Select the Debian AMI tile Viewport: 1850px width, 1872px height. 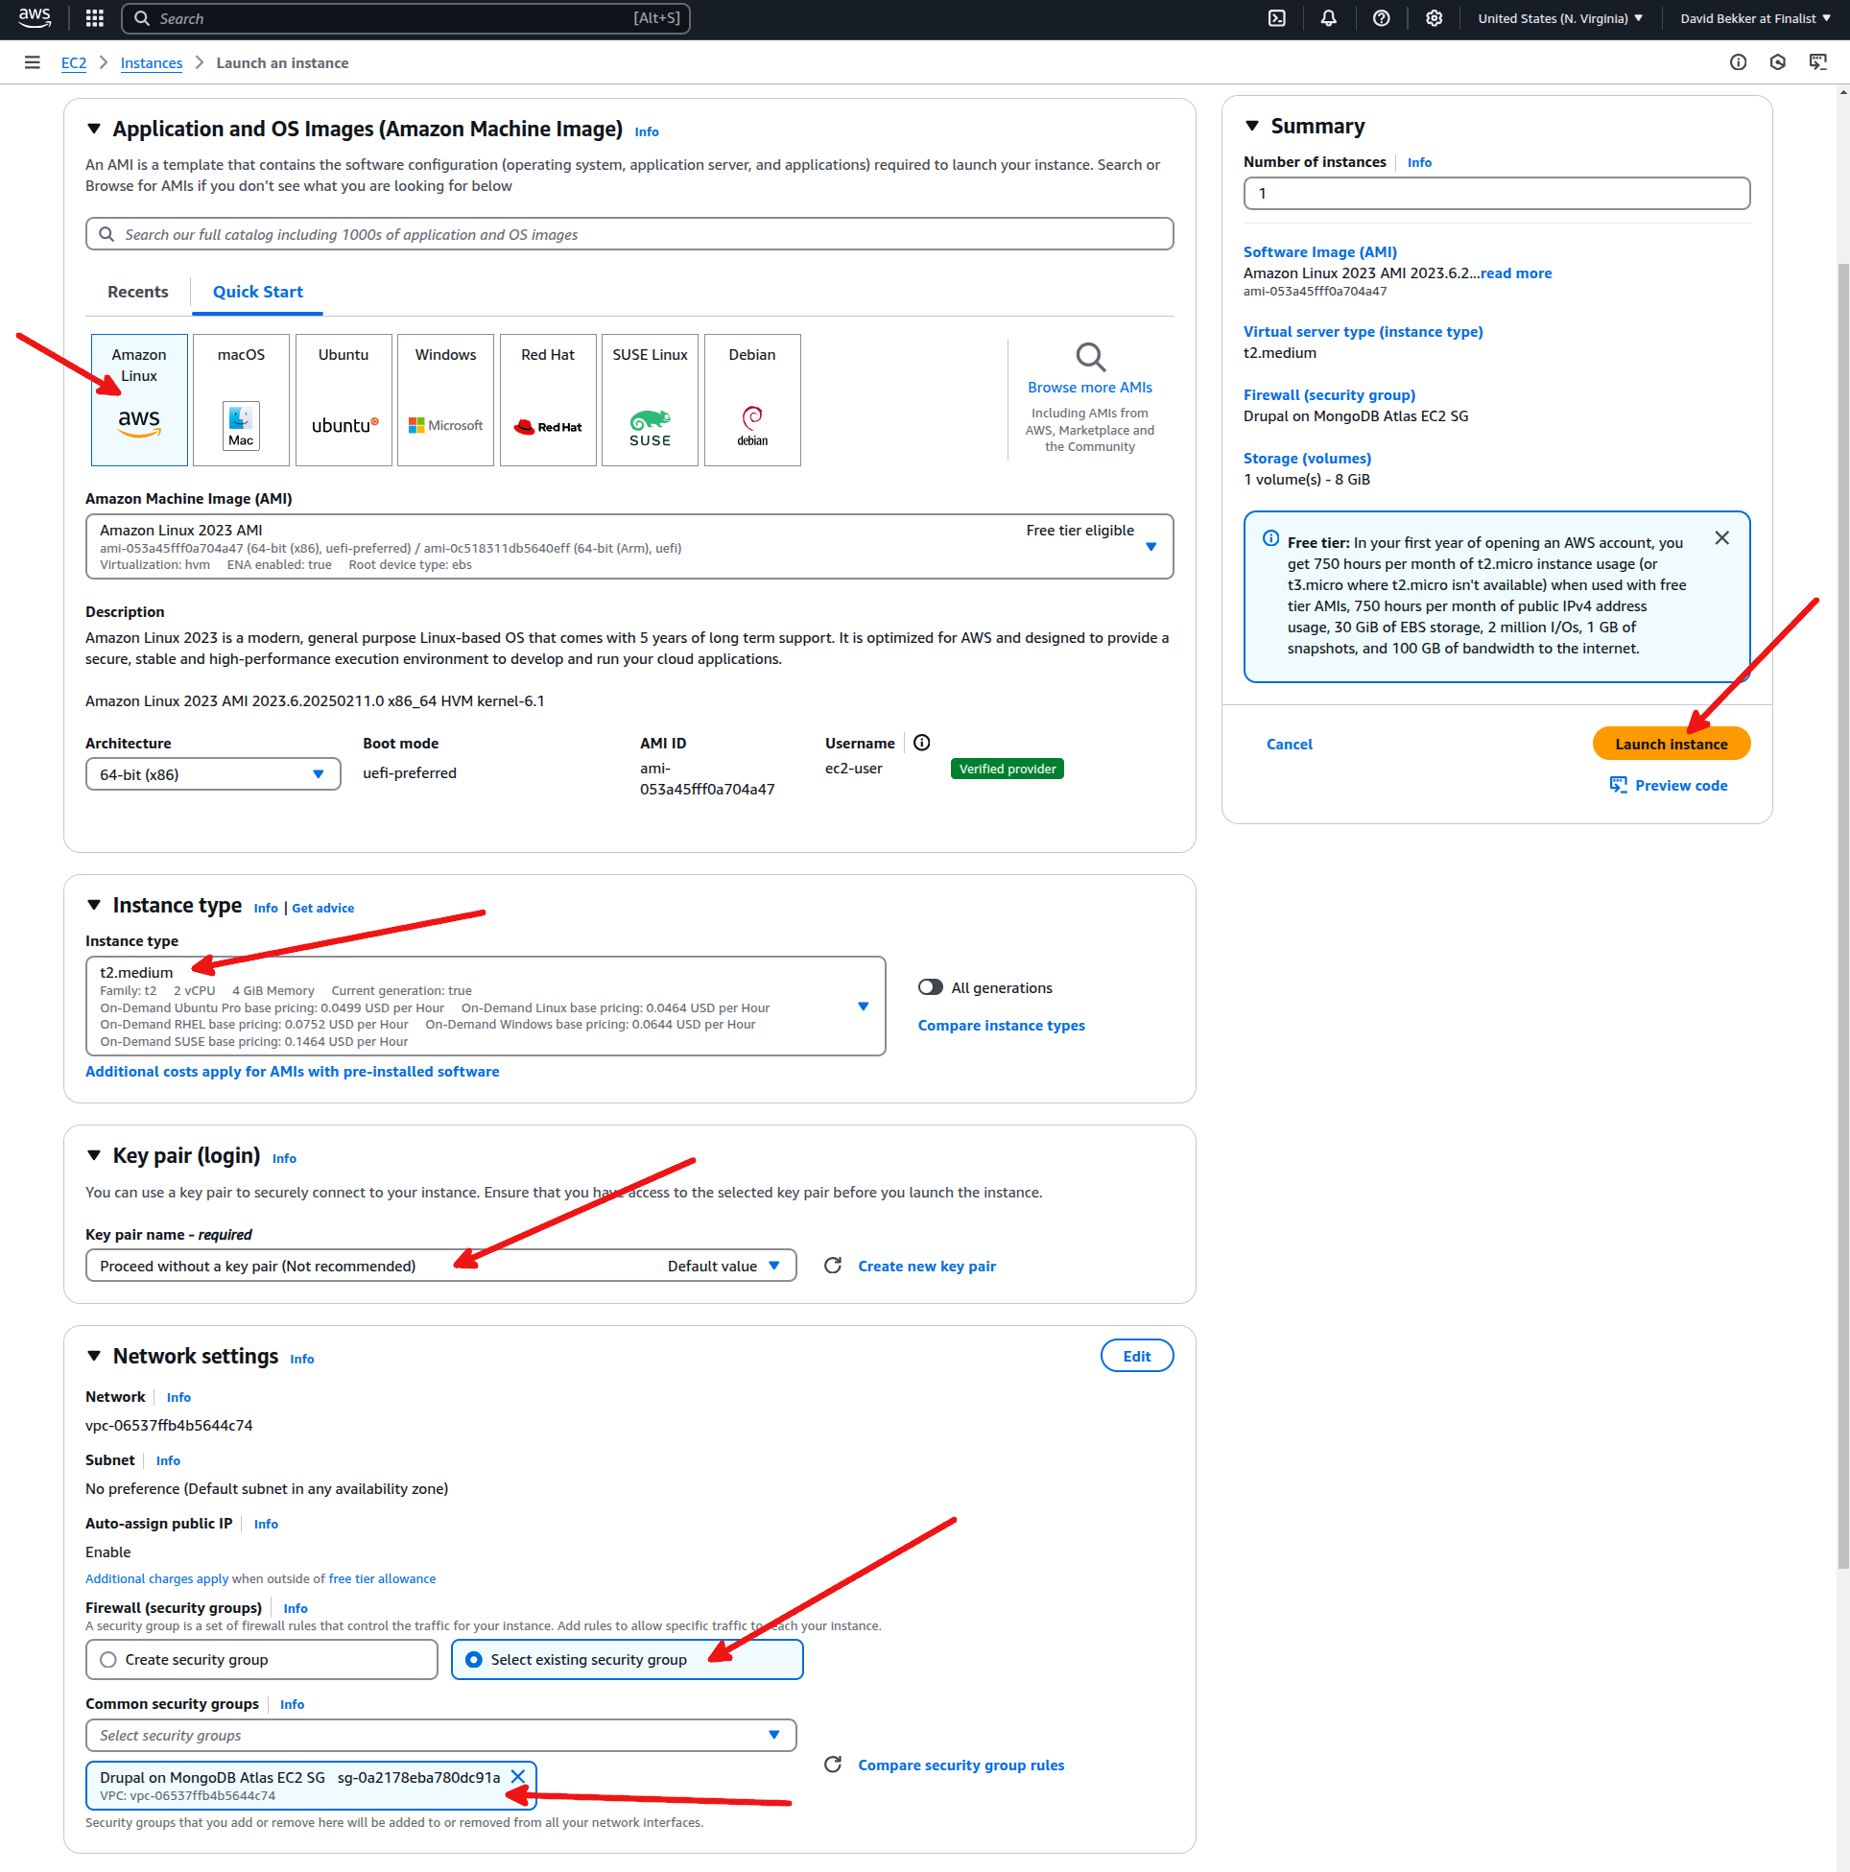click(752, 400)
